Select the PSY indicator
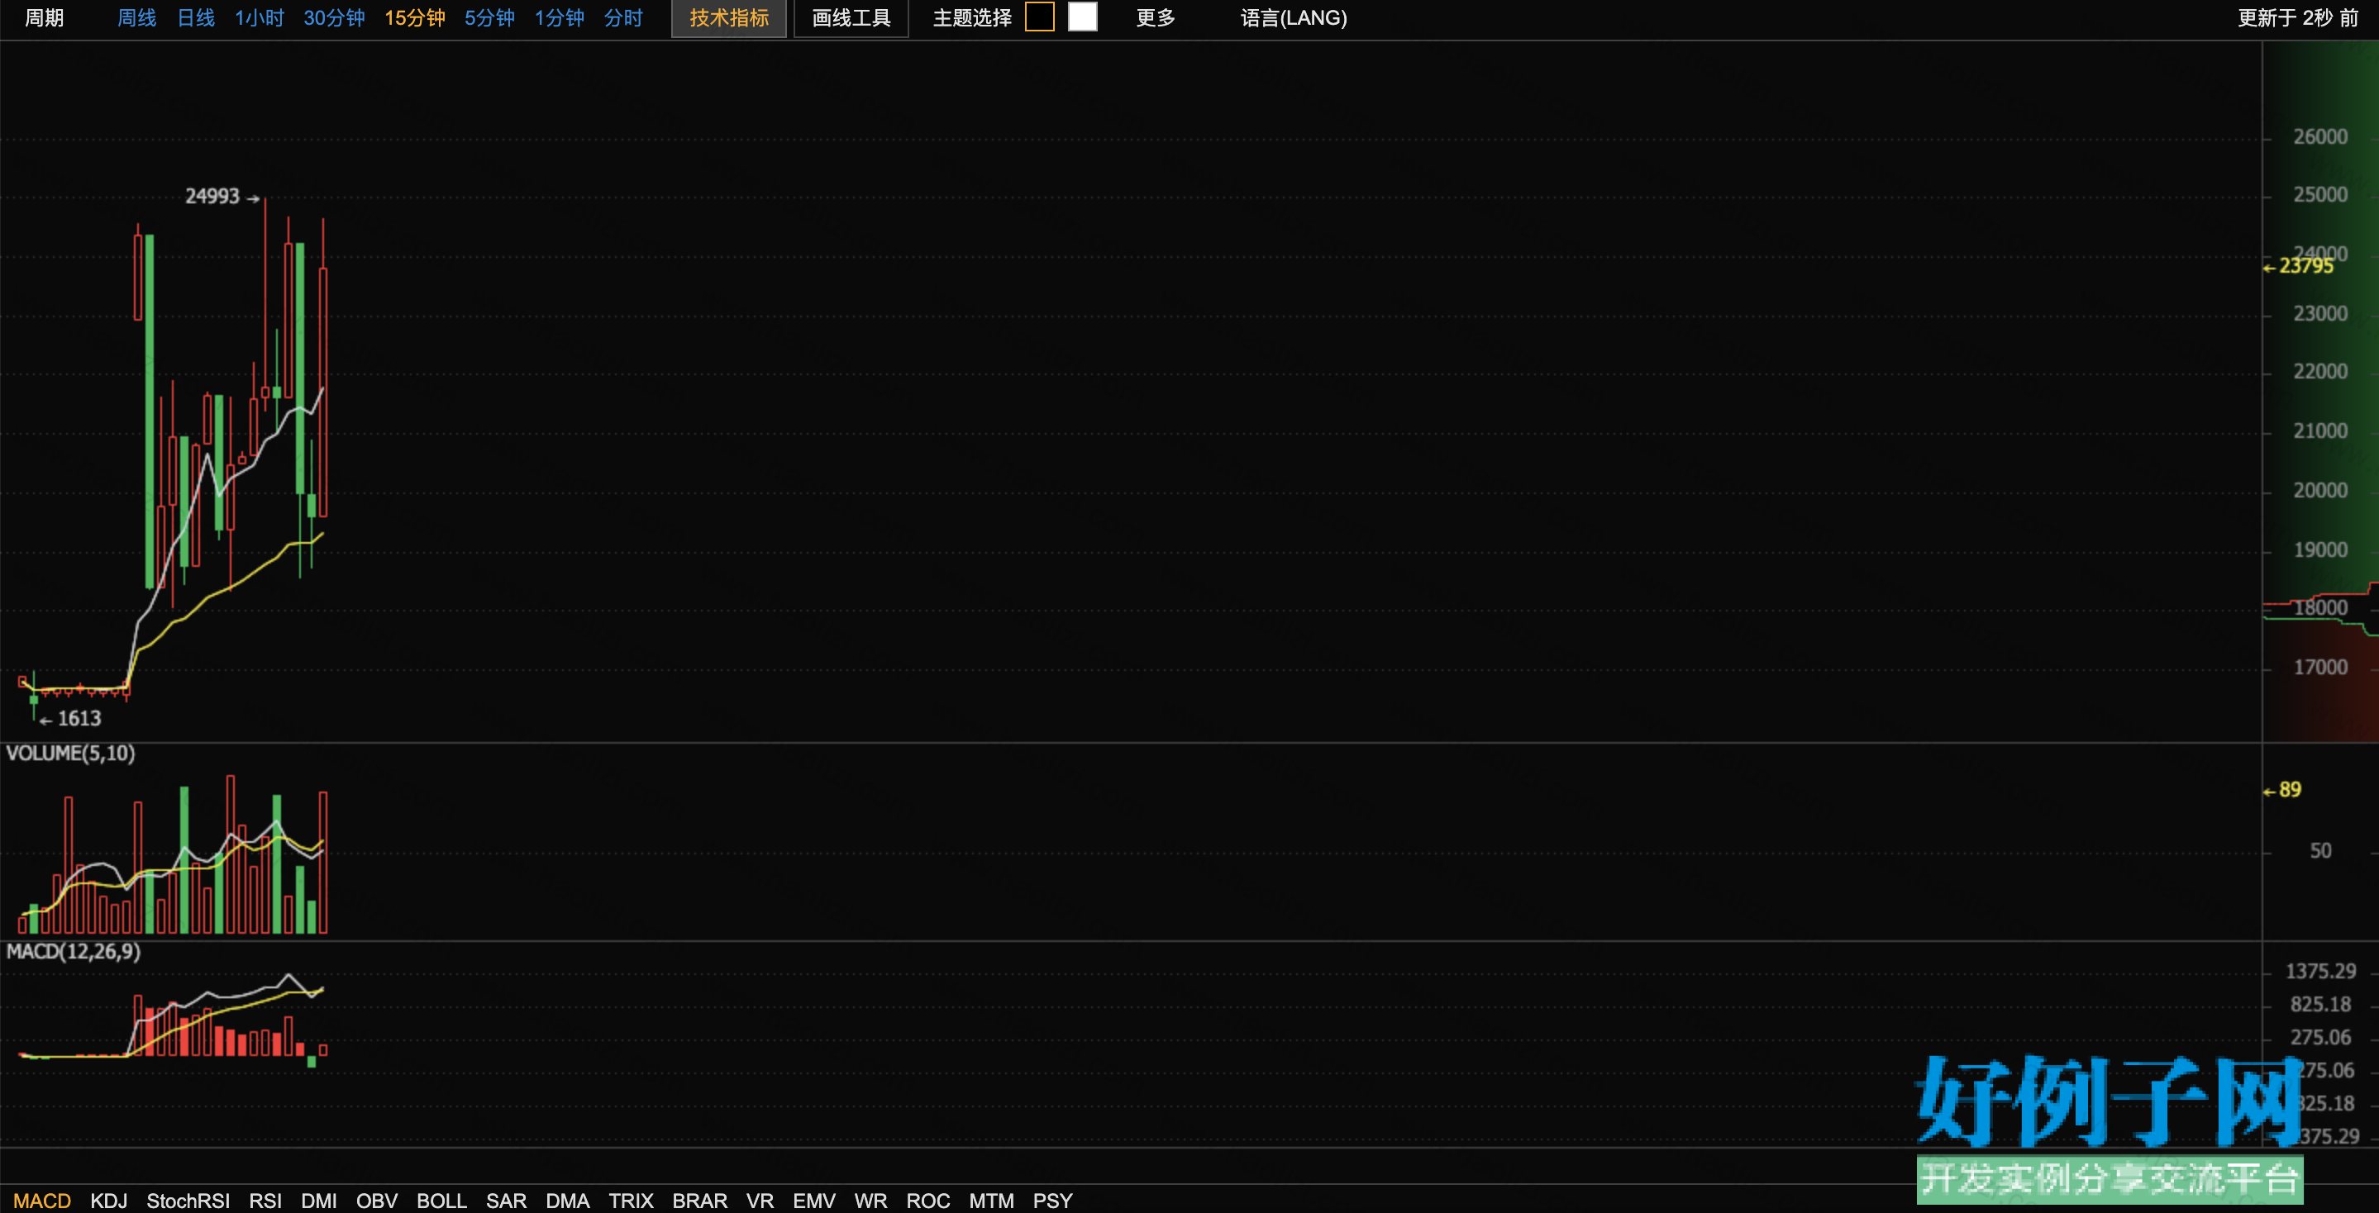Viewport: 2379px width, 1213px height. tap(1053, 1200)
